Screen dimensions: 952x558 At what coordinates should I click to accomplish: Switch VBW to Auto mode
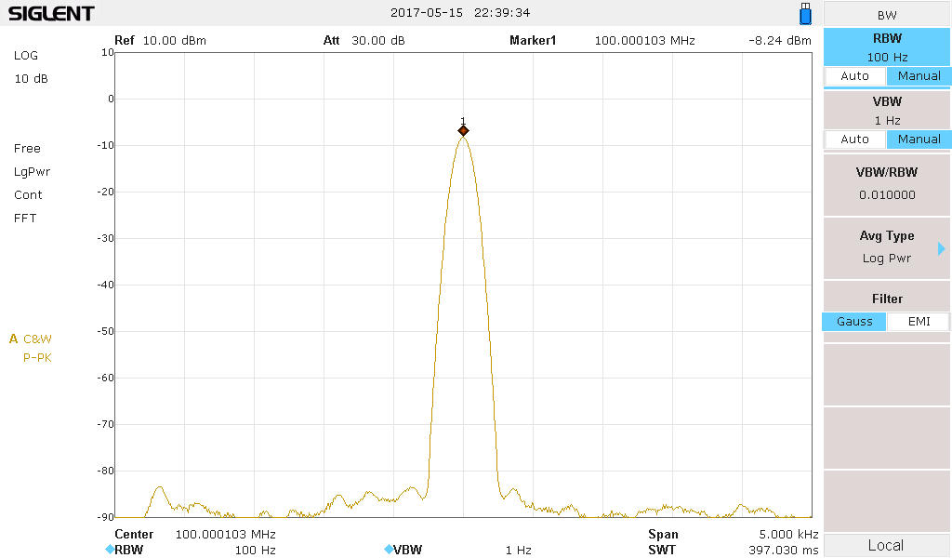854,139
